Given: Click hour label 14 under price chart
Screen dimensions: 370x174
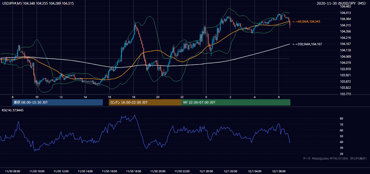Looking at the screenshot, I should click(85, 97).
